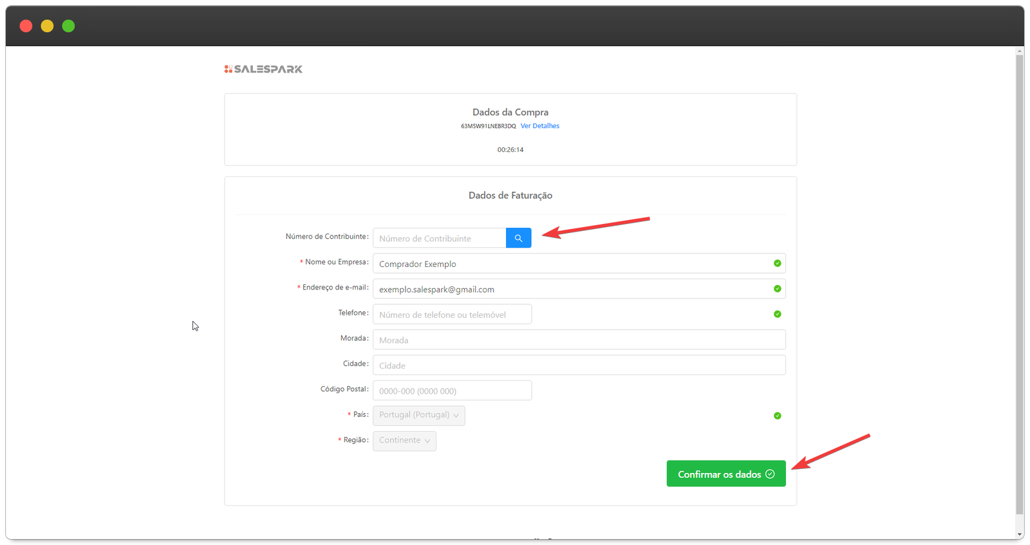This screenshot has width=1030, height=545.
Task: Click the green checkmark beside e-mail field
Action: [777, 289]
